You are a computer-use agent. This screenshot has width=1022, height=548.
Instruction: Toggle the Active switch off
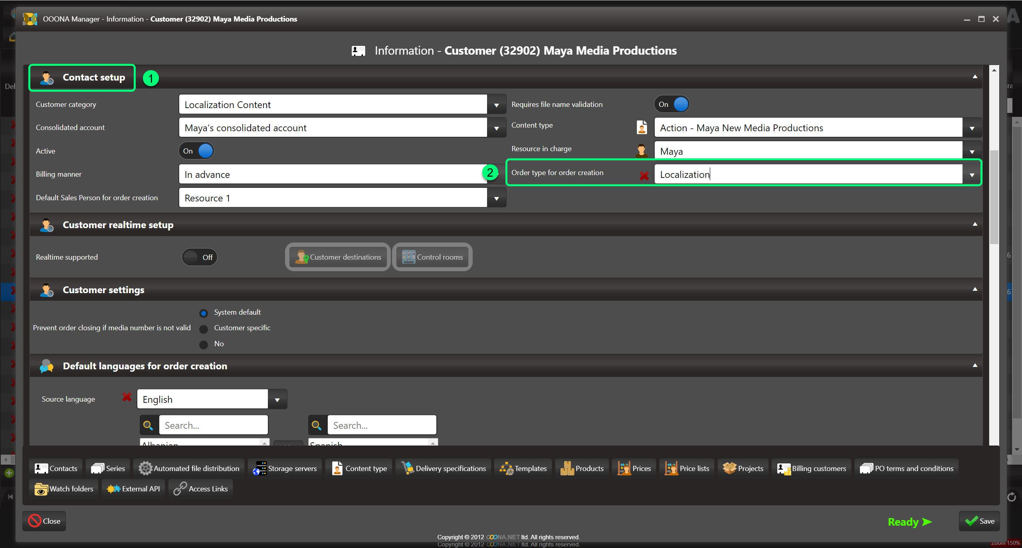coord(196,151)
